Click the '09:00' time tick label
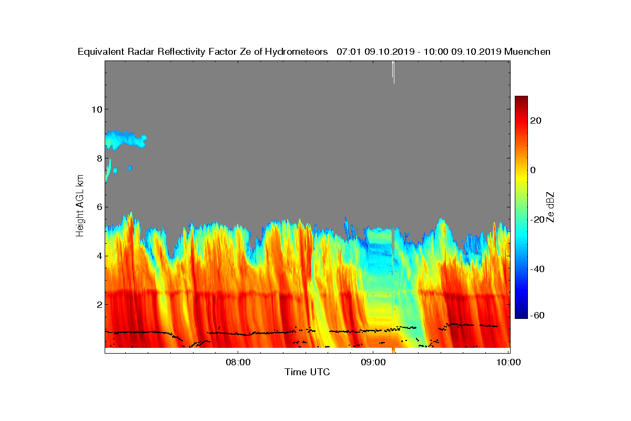 (373, 362)
